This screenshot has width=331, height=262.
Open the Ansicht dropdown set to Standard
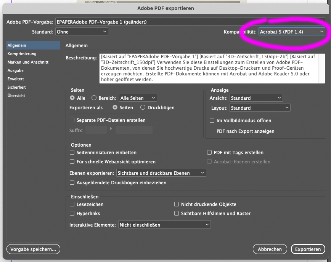256,98
